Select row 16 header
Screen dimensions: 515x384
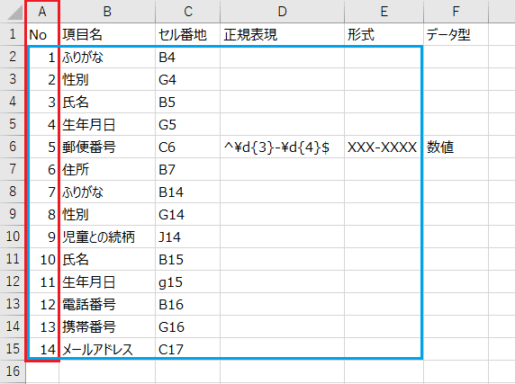(13, 371)
